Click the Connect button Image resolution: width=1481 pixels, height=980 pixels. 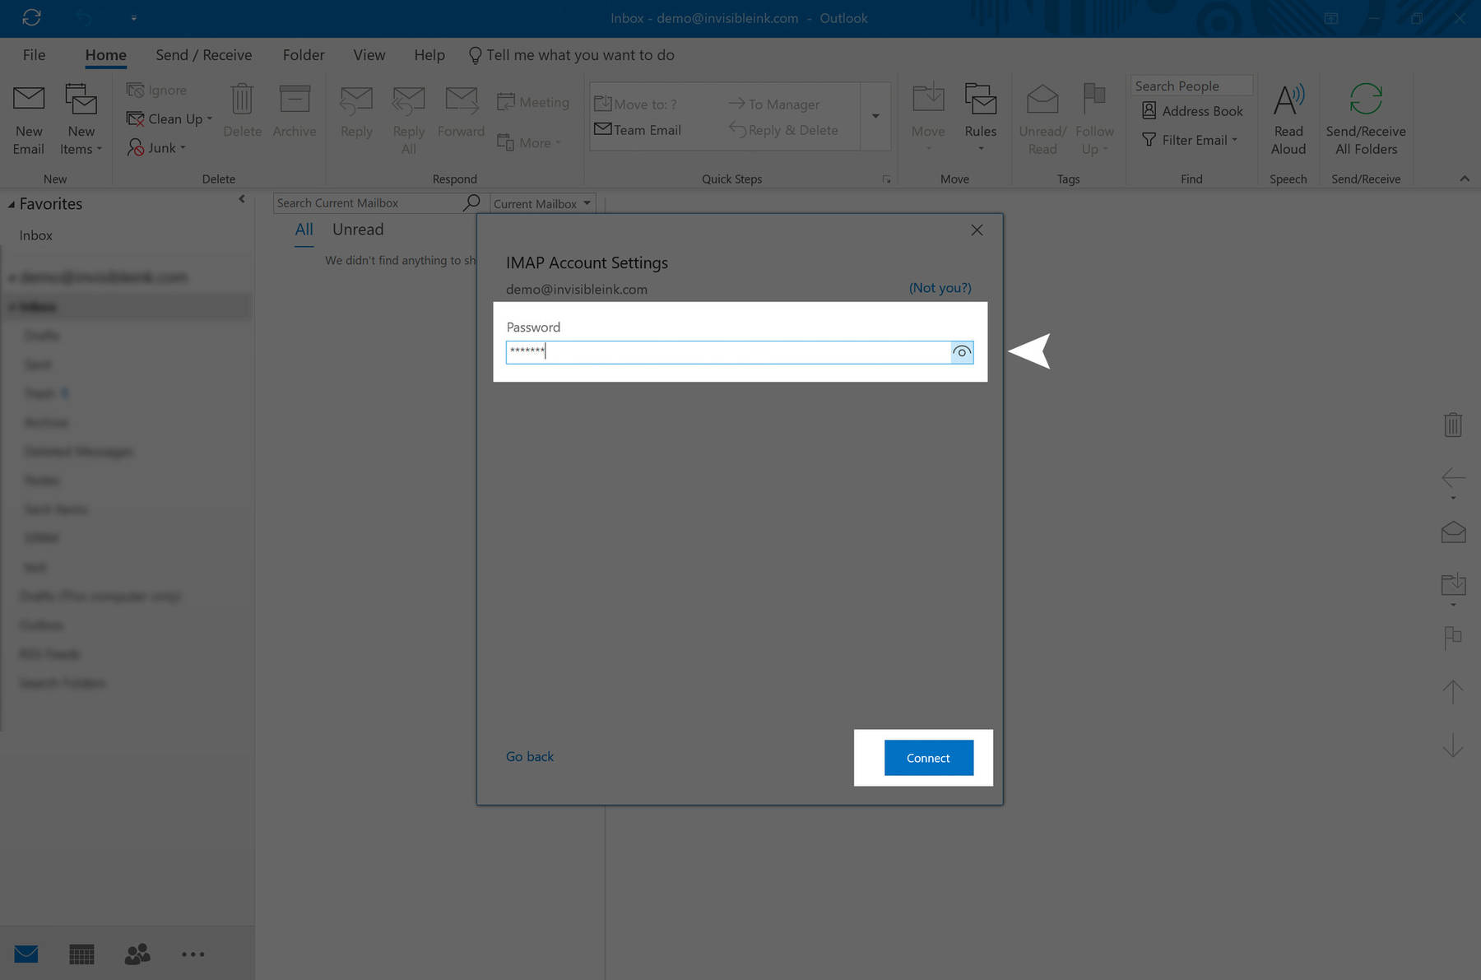[x=929, y=758]
